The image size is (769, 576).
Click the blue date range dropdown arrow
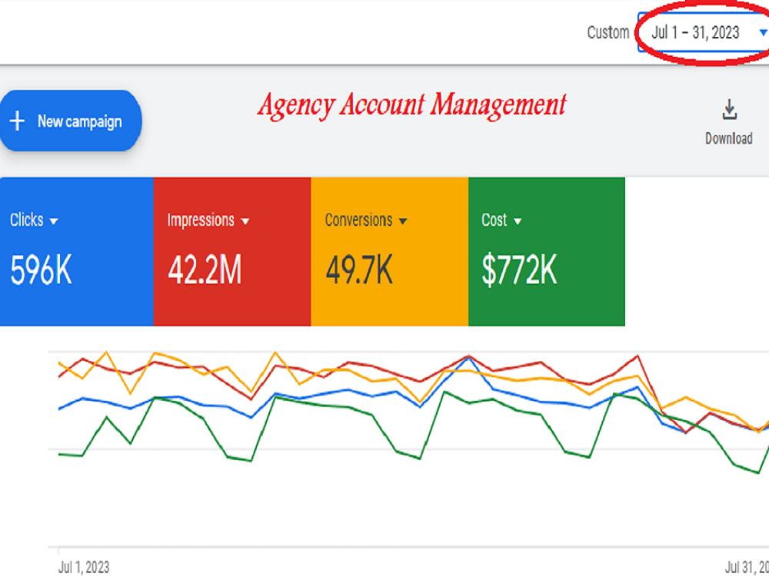[x=763, y=32]
